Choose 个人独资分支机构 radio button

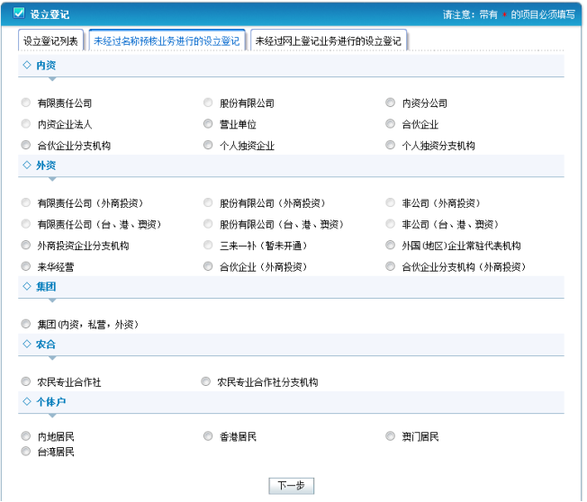pyautogui.click(x=391, y=145)
